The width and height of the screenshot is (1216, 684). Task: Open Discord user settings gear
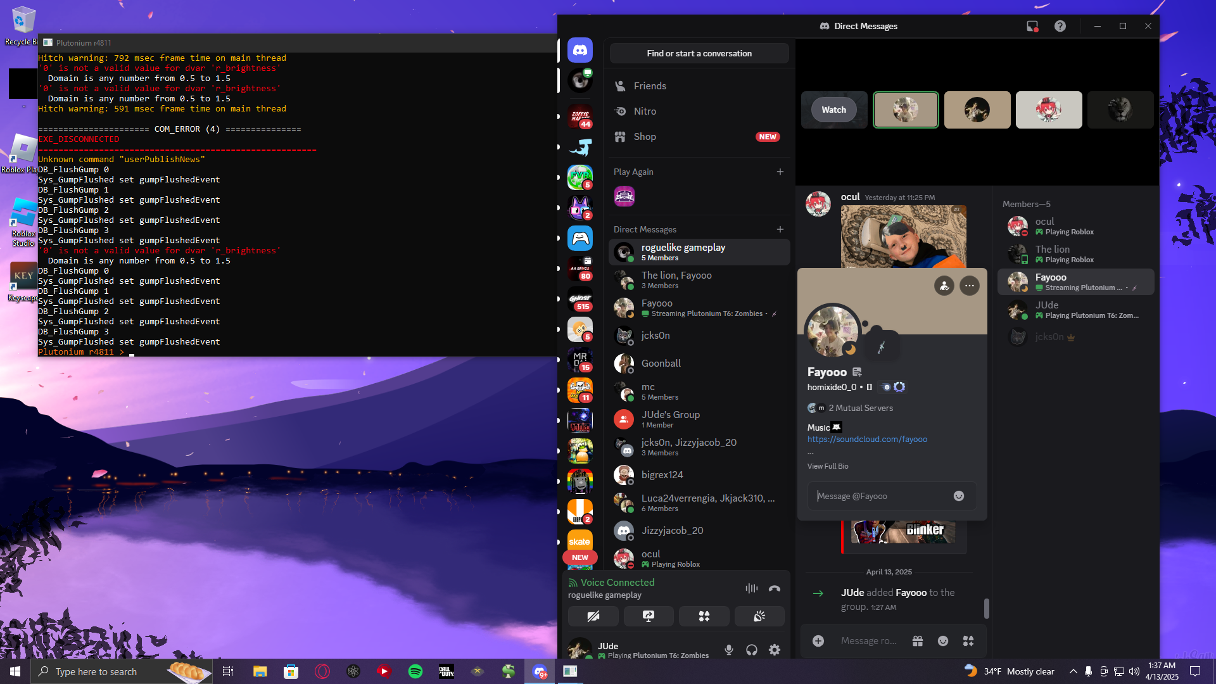coord(774,650)
